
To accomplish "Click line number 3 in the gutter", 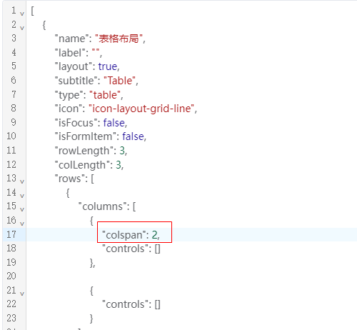I will [14, 38].
